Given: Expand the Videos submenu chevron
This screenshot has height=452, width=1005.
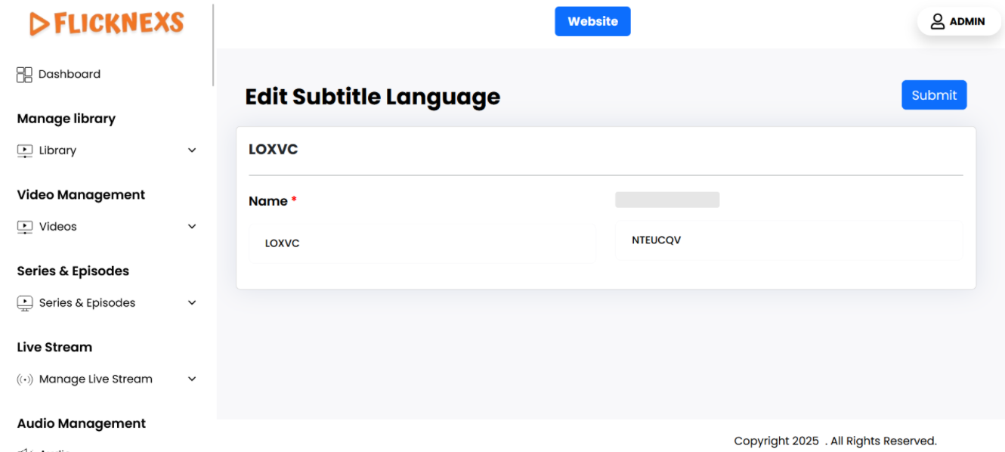Looking at the screenshot, I should (192, 227).
